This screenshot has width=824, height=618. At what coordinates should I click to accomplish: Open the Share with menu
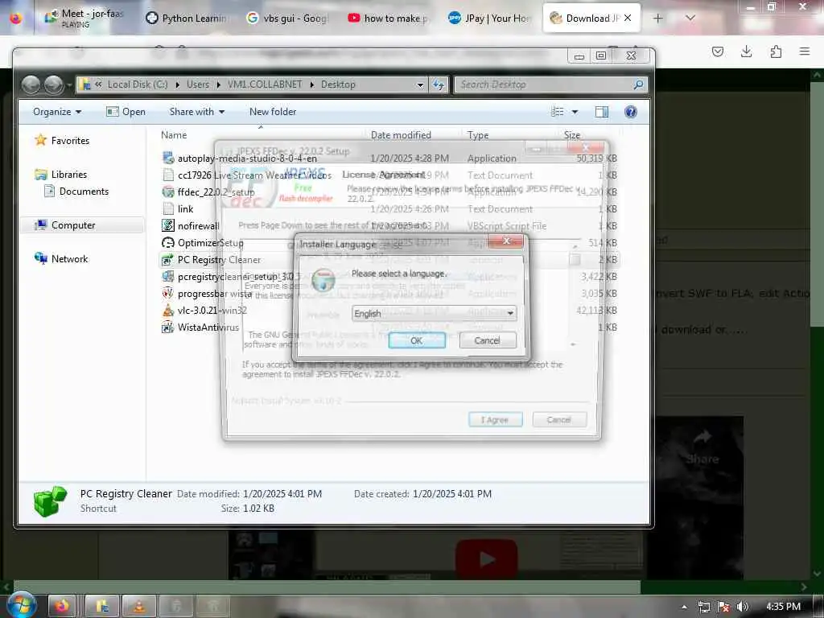(197, 111)
